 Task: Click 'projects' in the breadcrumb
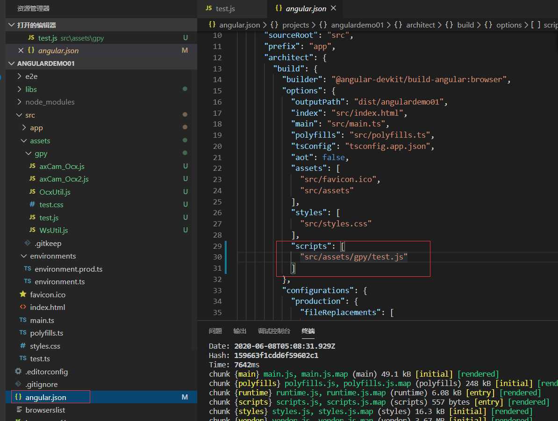point(295,25)
